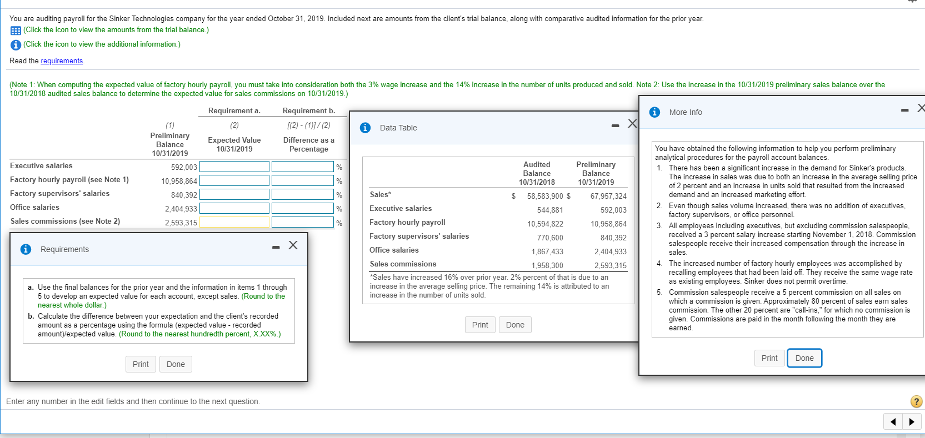Open the additional information icon
This screenshot has width=925, height=438.
(16, 45)
